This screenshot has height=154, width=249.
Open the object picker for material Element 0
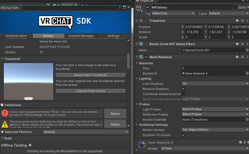click(x=247, y=73)
